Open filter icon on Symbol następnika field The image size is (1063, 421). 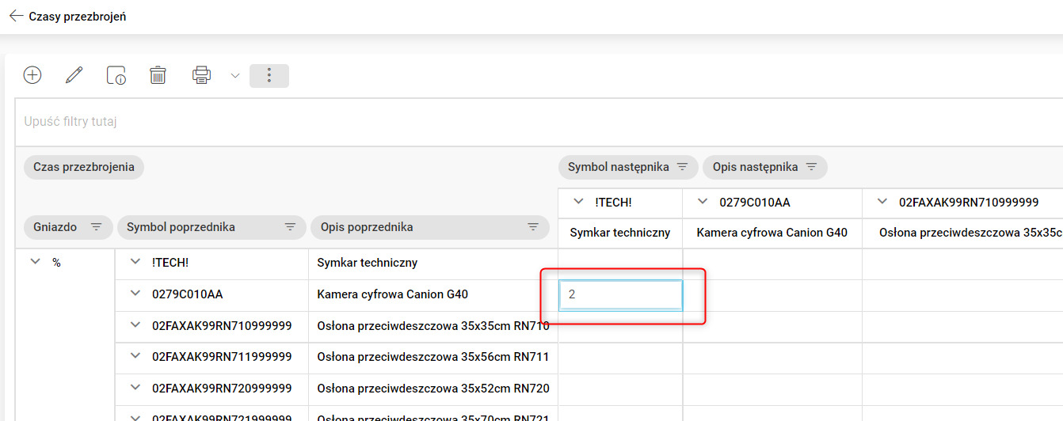[682, 167]
